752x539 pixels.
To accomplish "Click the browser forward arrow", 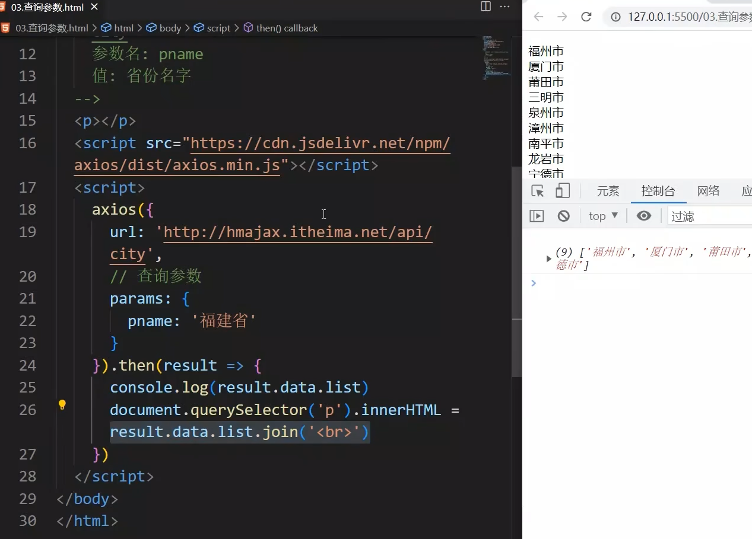I will coord(562,17).
